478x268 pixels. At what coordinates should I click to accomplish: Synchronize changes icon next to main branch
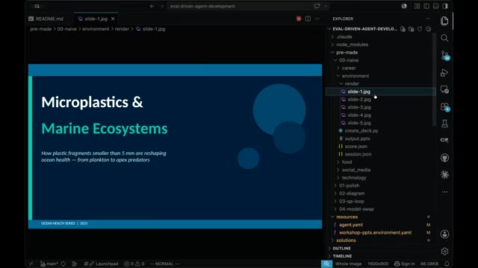click(x=63, y=264)
